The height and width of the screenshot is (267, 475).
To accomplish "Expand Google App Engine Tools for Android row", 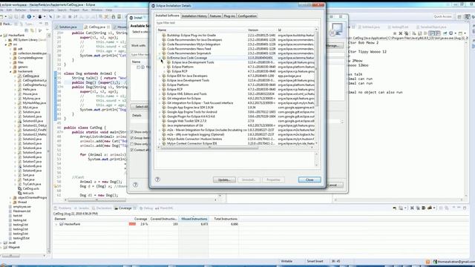I will 160,112.
